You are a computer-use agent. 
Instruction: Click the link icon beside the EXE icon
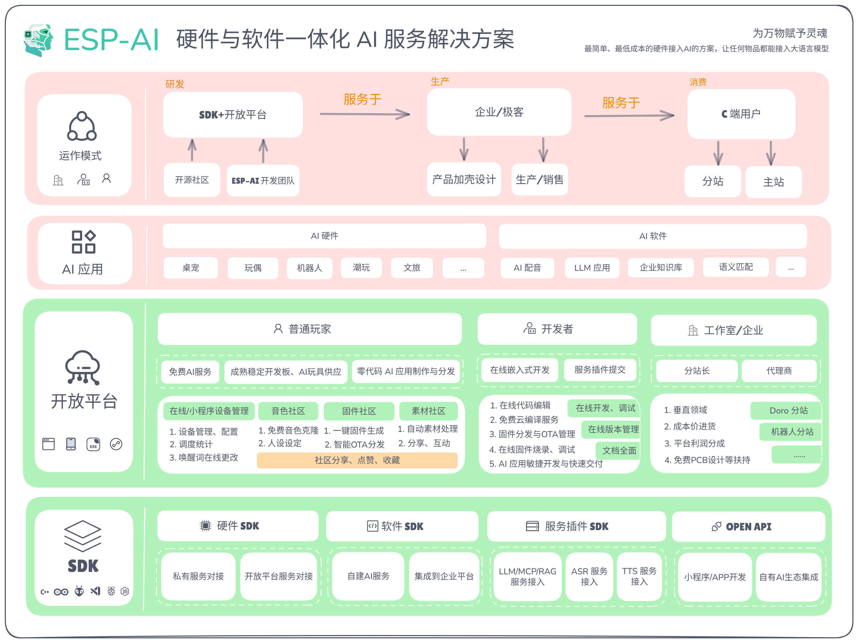(116, 444)
